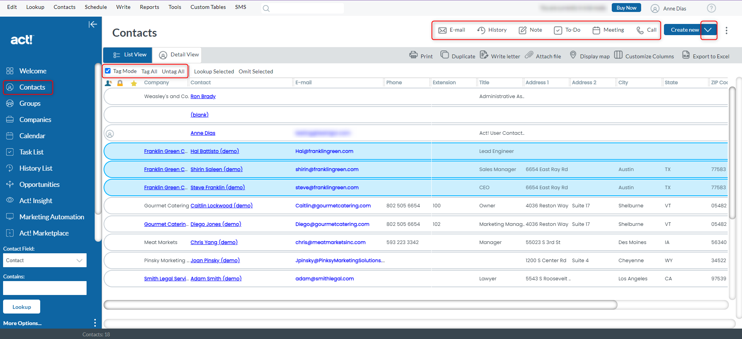Click the Export to Excel icon
The width and height of the screenshot is (742, 339).
coord(686,55)
